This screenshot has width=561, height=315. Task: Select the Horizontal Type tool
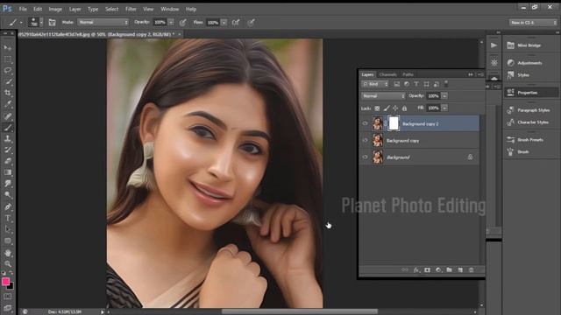tap(8, 218)
